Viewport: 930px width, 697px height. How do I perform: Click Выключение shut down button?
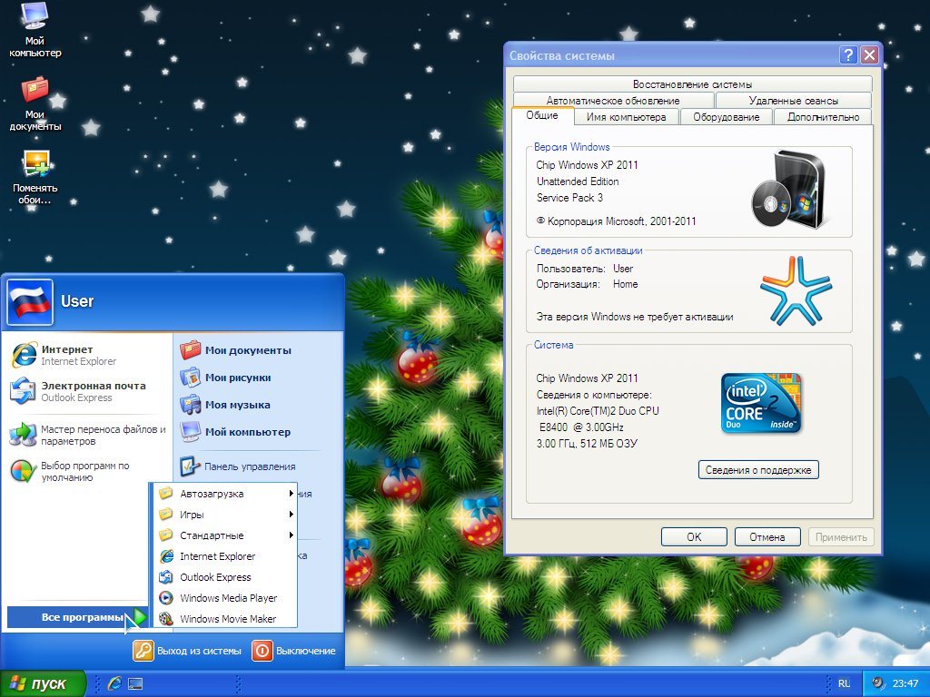tap(294, 651)
